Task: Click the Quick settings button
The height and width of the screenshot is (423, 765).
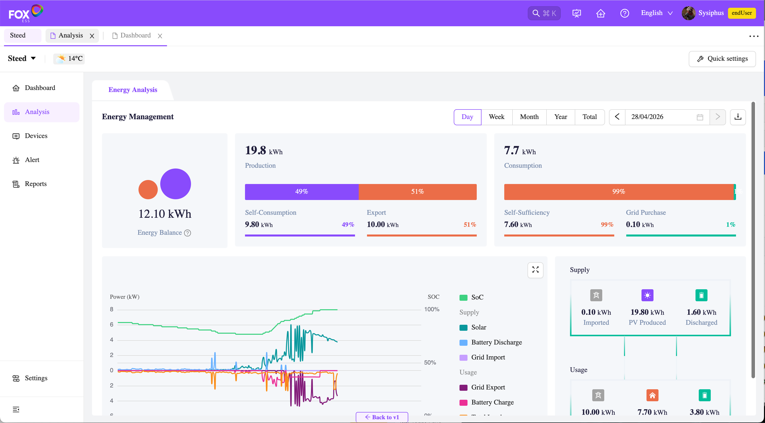Action: (x=722, y=59)
